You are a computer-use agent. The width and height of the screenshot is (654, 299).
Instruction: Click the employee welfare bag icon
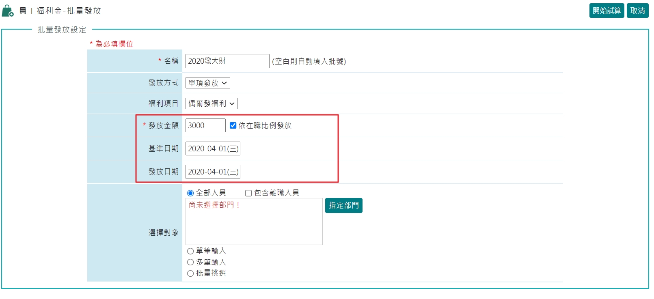(x=8, y=11)
